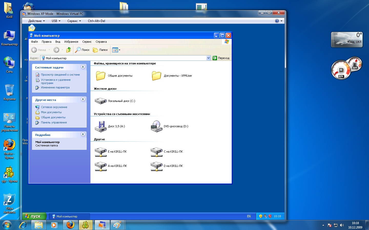369x230 pixels.
Task: Click the weather gadget Киев, UKR
Action: point(347,40)
